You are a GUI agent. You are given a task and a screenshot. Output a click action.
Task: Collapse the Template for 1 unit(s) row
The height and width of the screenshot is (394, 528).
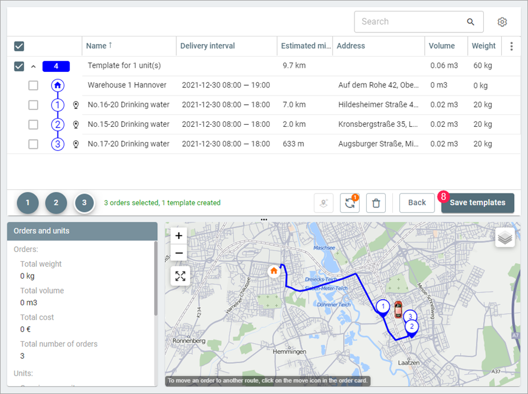[x=33, y=66]
